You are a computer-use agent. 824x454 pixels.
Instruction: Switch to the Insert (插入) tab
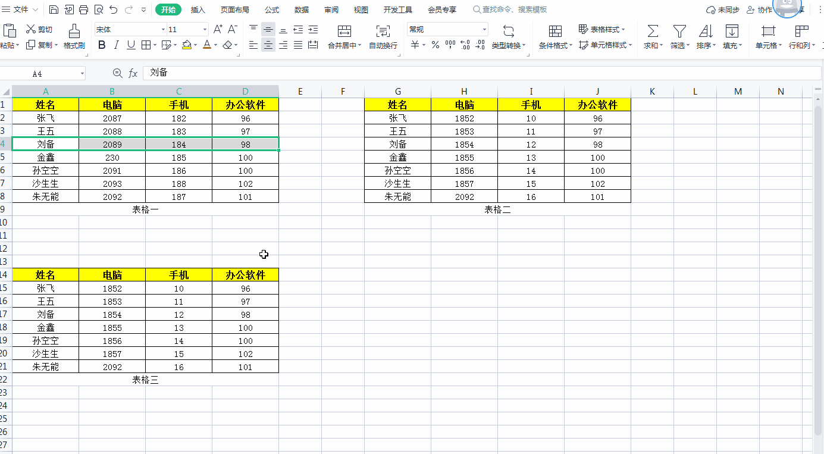198,10
